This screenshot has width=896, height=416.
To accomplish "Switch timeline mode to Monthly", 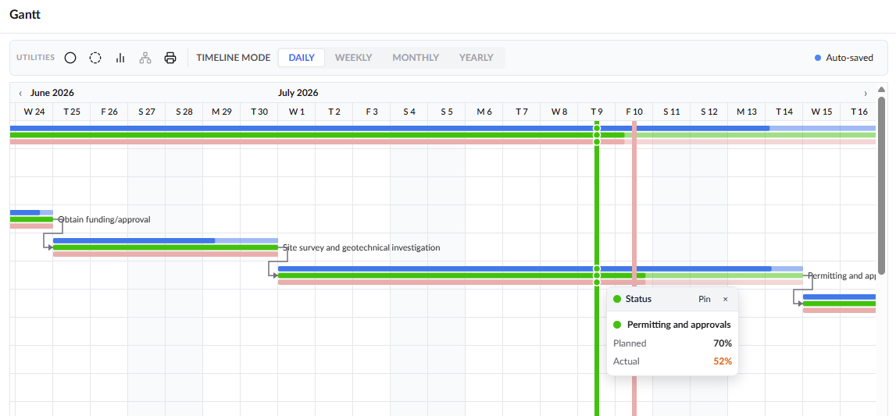I will pyautogui.click(x=416, y=58).
